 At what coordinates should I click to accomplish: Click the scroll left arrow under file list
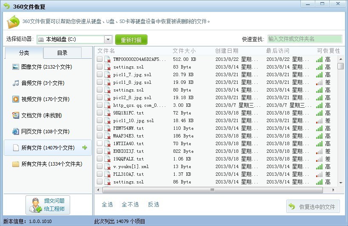point(98,190)
